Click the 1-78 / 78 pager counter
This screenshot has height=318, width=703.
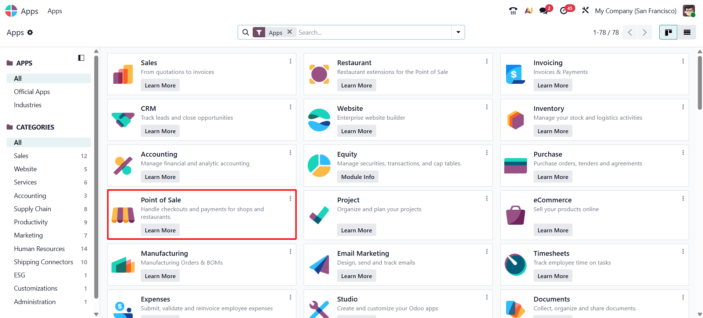pos(606,32)
